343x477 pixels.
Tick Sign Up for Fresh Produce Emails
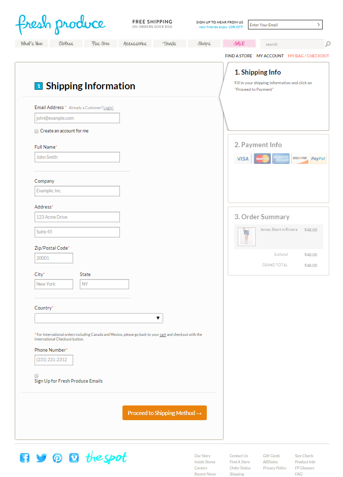tap(36, 376)
